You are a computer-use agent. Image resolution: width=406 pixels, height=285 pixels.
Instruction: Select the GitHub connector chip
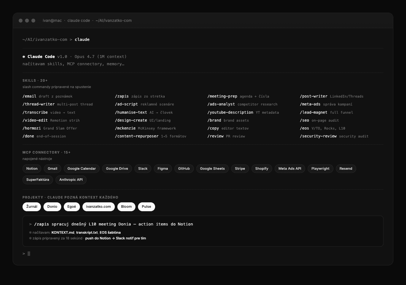[184, 168]
